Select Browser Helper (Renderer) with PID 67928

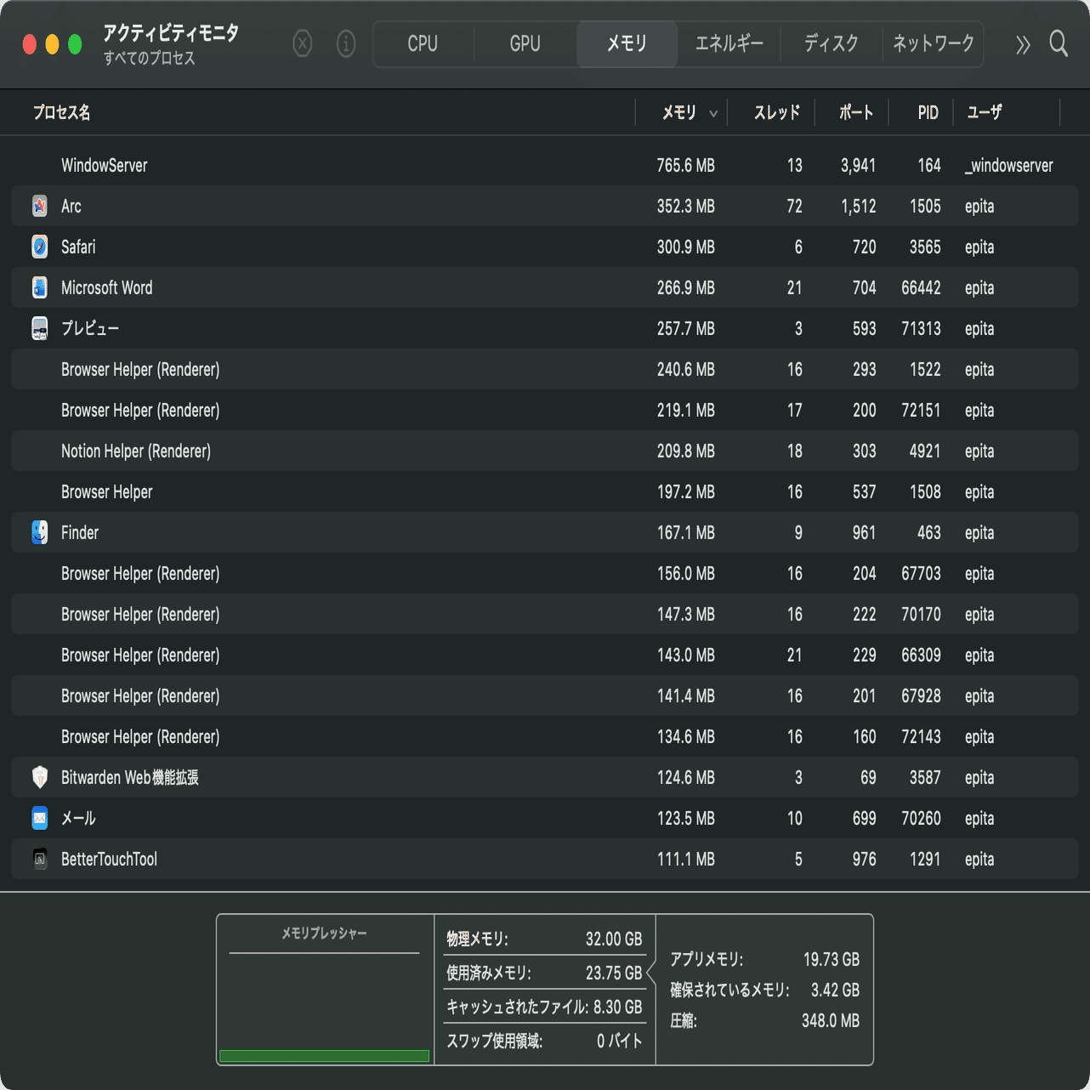click(545, 695)
